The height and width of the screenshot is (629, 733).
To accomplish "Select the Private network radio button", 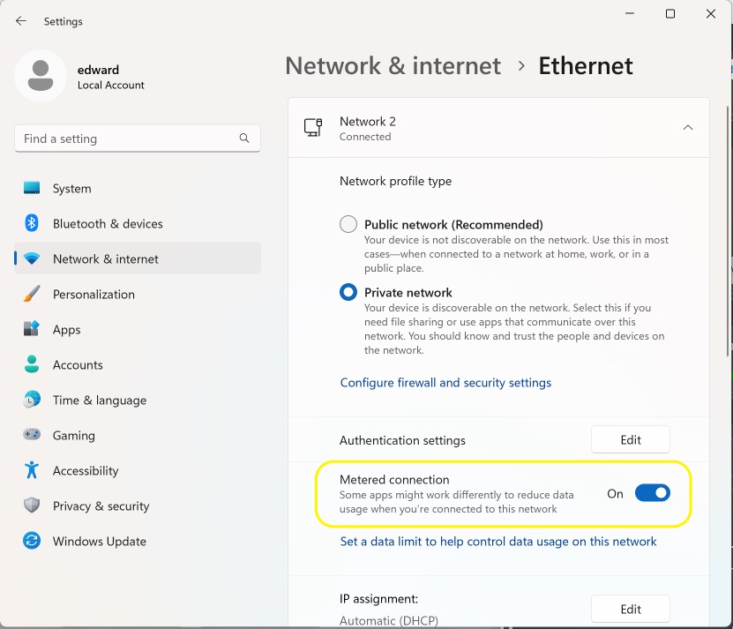I will pos(348,292).
